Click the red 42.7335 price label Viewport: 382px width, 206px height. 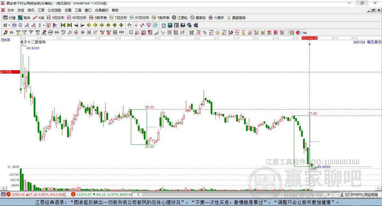10,72
